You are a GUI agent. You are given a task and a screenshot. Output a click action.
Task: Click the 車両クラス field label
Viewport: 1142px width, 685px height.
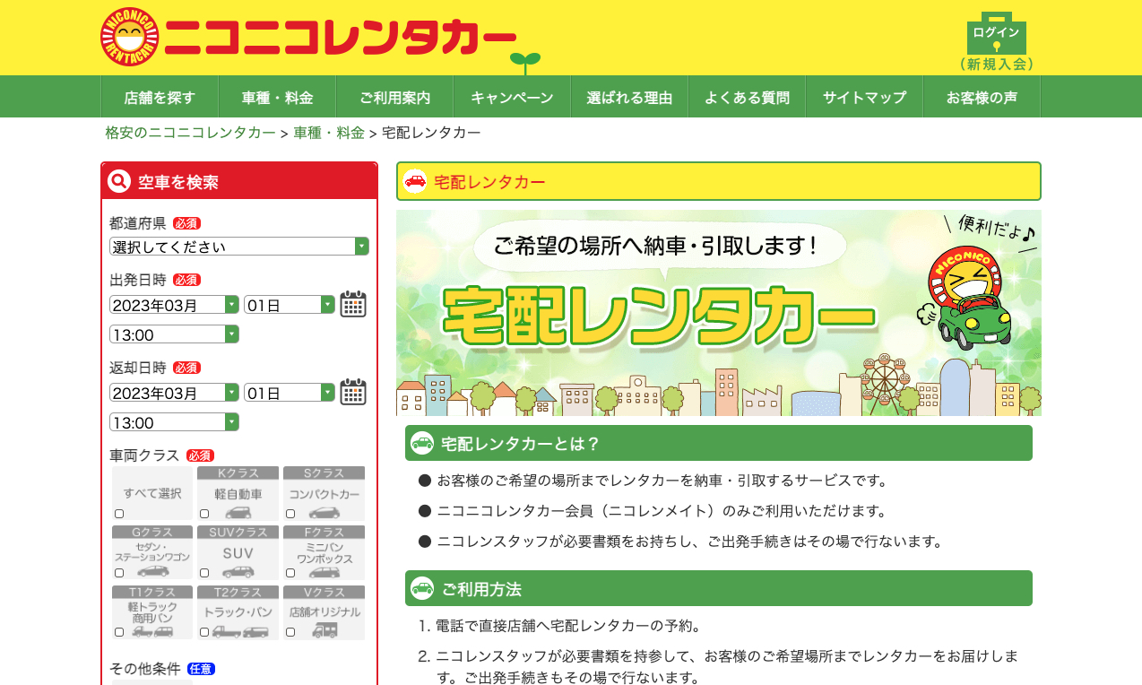tap(145, 455)
